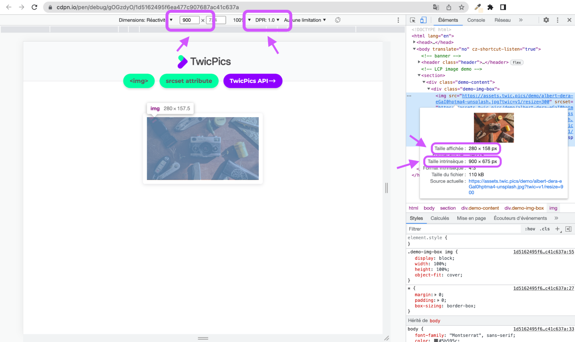
Task: Open the Mise en page tab
Action: click(x=471, y=218)
